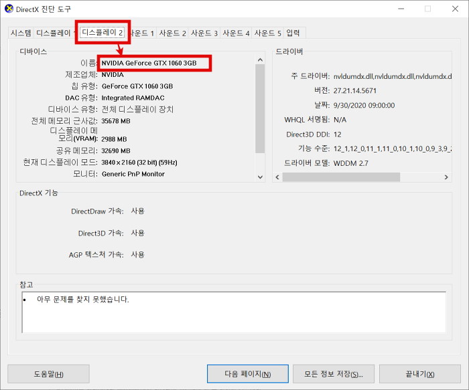Switch to the 시스템 tab

(x=21, y=33)
